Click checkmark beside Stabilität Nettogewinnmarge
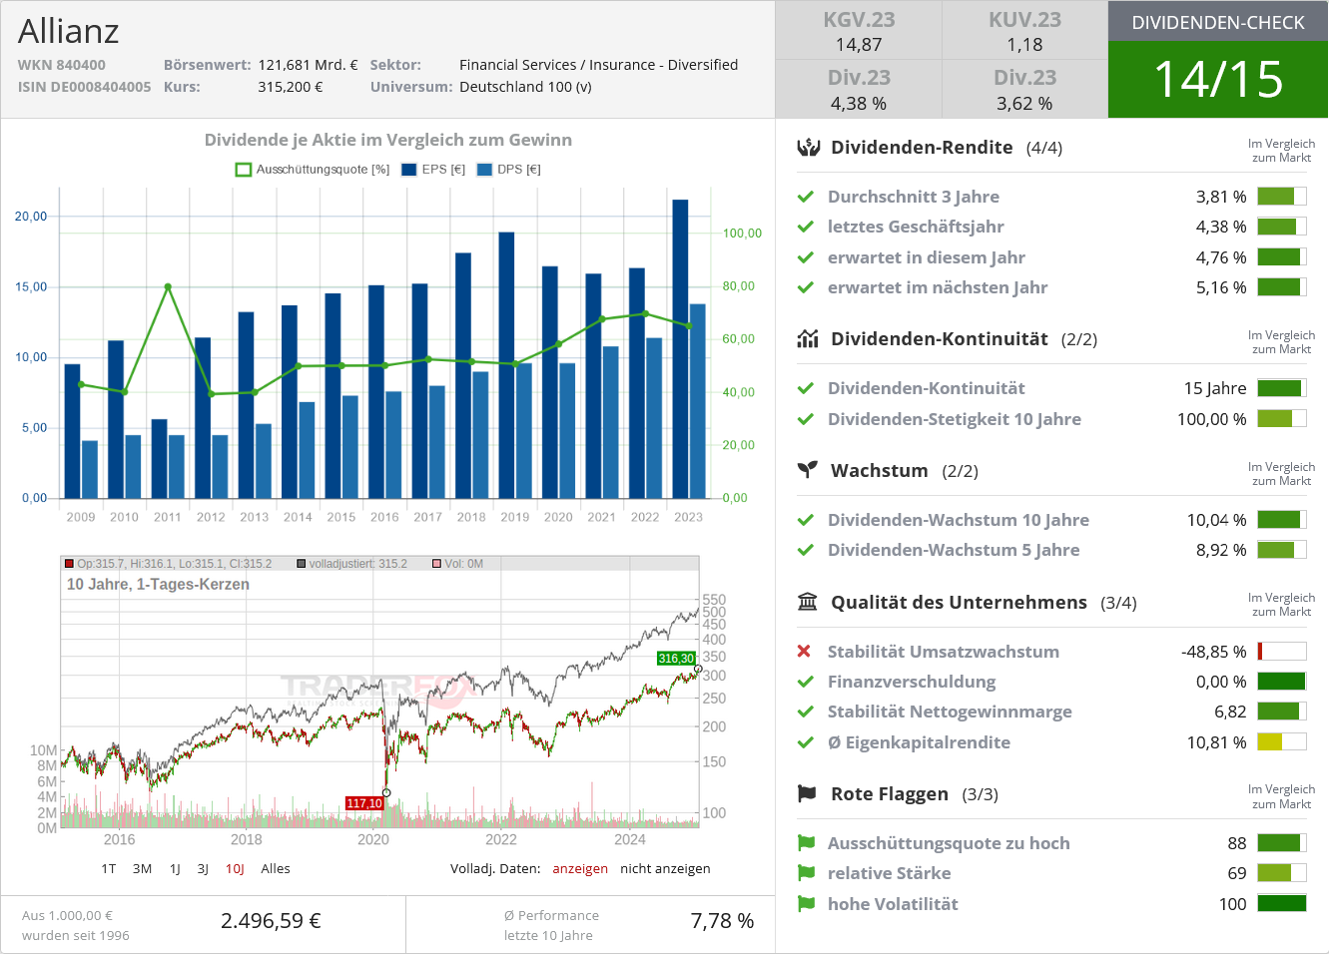The image size is (1330, 954). (x=806, y=712)
